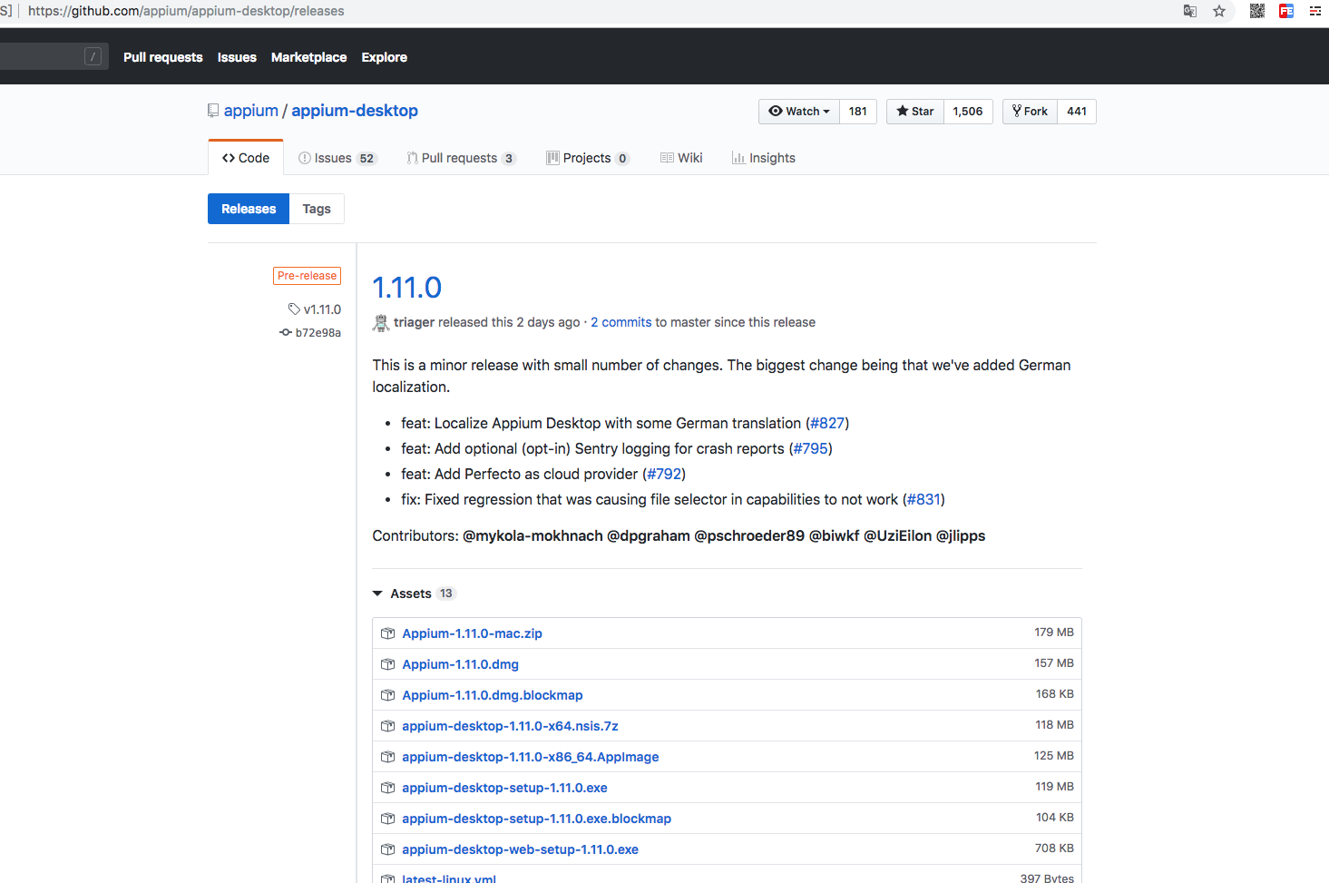Open pull request #795
1329x883 pixels.
(x=811, y=448)
